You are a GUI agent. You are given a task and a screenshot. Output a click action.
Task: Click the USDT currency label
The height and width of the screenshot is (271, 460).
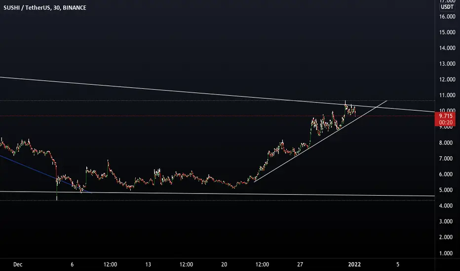(x=447, y=7)
